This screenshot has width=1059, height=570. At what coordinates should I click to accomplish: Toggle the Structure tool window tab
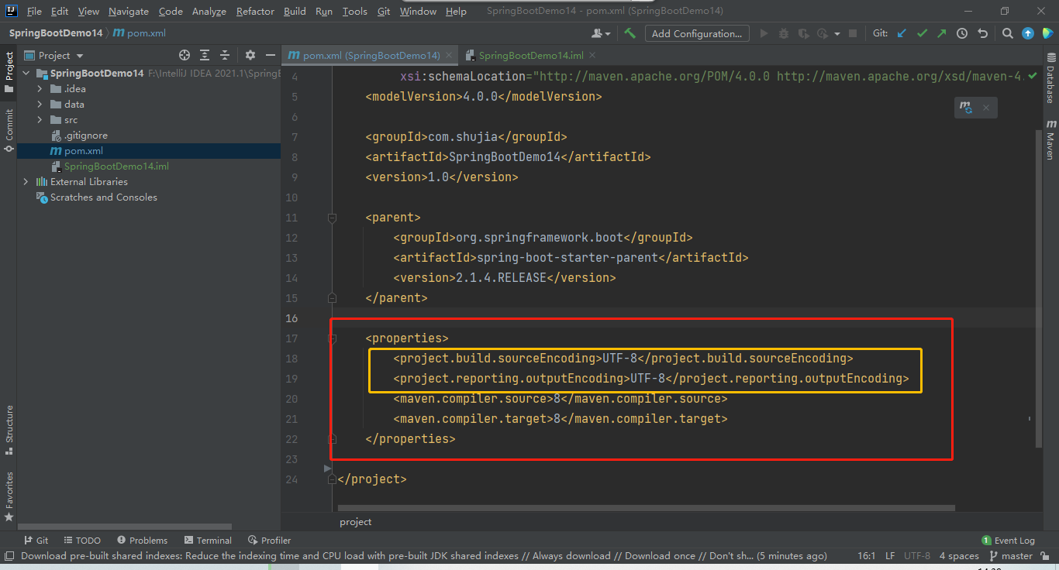tap(9, 429)
